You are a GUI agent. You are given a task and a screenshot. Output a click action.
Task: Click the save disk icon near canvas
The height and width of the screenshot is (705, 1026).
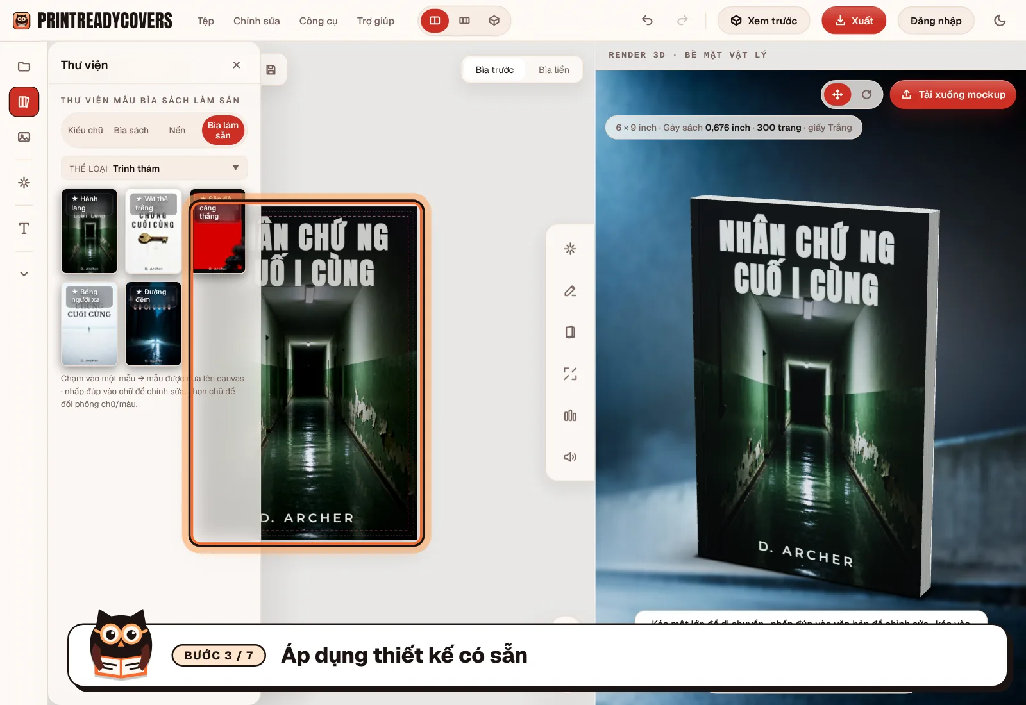tap(271, 70)
